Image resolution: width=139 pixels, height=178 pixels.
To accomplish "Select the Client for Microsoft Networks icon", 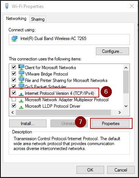I will tap(21, 67).
